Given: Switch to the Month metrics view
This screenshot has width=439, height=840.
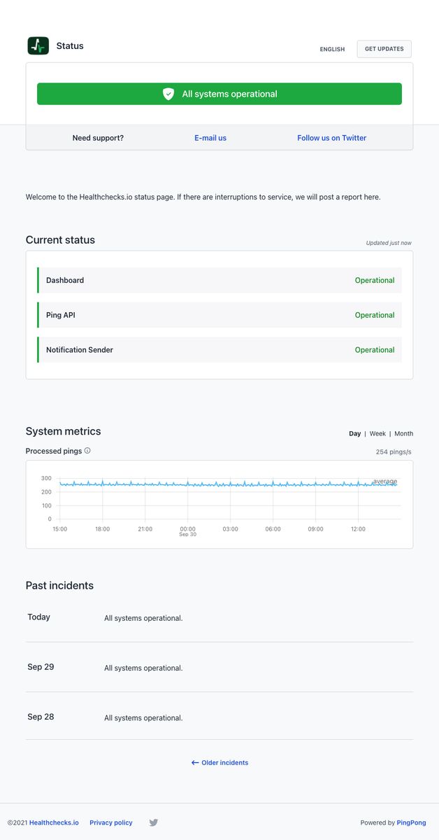Looking at the screenshot, I should 403,433.
